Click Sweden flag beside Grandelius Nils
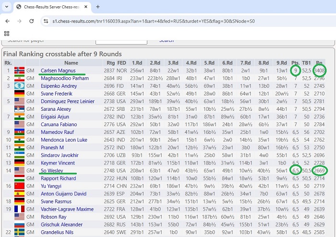 20,232
